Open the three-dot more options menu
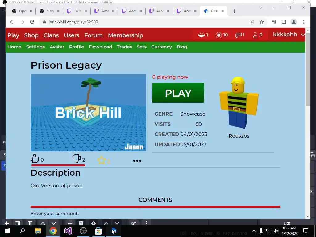This screenshot has width=316, height=237. click(x=137, y=161)
